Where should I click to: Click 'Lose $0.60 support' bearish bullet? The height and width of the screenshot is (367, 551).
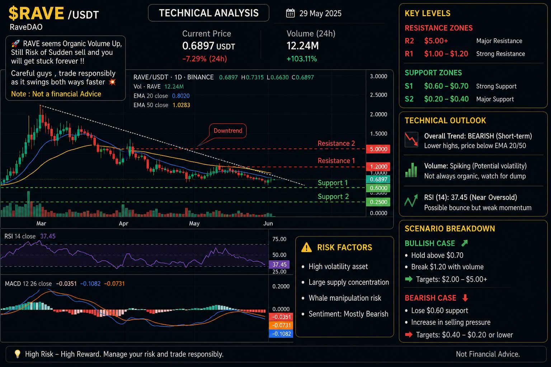point(439,311)
